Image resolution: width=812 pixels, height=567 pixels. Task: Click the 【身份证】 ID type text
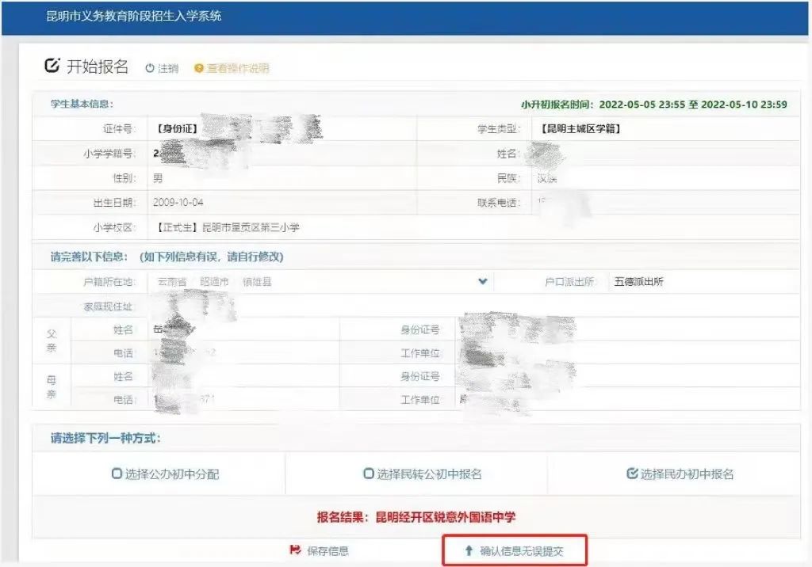coord(177,129)
